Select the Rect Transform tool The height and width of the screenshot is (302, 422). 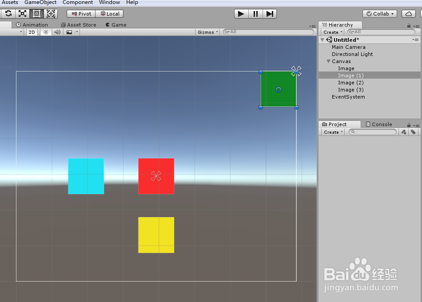pyautogui.click(x=36, y=13)
